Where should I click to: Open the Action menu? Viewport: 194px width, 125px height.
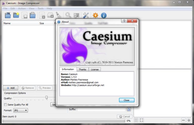pyautogui.click(x=22, y=8)
